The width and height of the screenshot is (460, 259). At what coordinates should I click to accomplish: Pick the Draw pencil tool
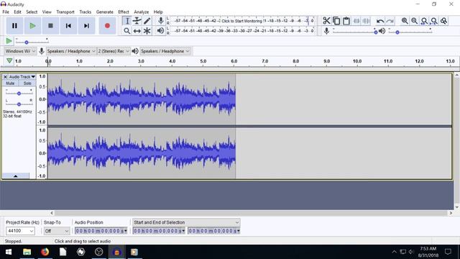pos(147,21)
